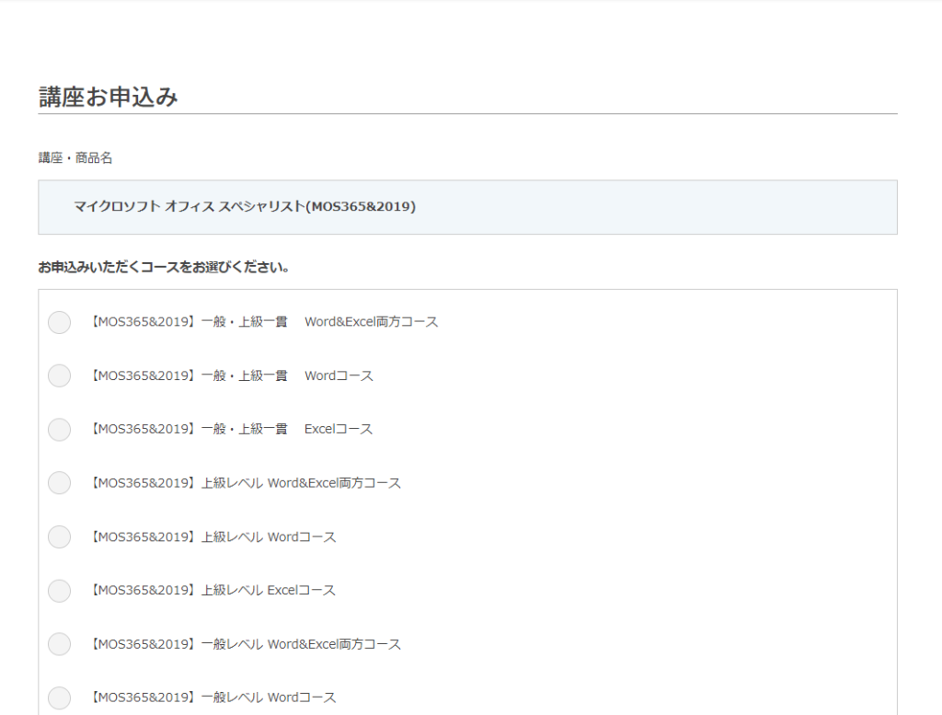Select radio for 一般・上級一貫 Word&Excel両方コース

[x=60, y=322]
